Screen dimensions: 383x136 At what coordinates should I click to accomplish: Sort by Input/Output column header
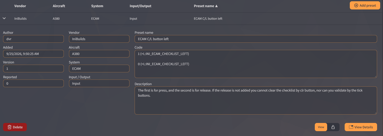(x=141, y=6)
